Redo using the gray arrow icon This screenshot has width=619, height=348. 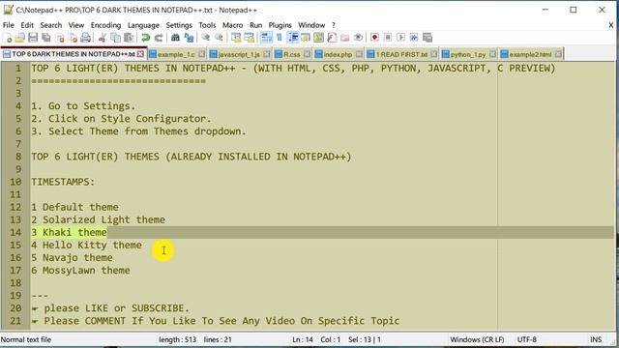159,38
